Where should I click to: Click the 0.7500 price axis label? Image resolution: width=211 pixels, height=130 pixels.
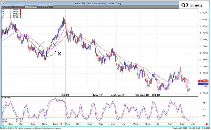pyautogui.click(x=204, y=60)
